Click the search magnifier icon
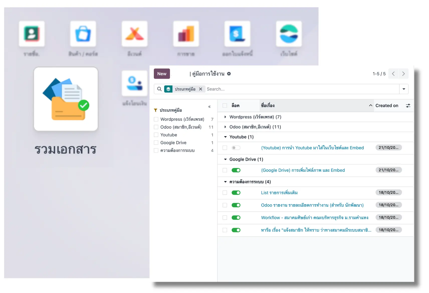This screenshot has height=293, width=429. tap(159, 89)
